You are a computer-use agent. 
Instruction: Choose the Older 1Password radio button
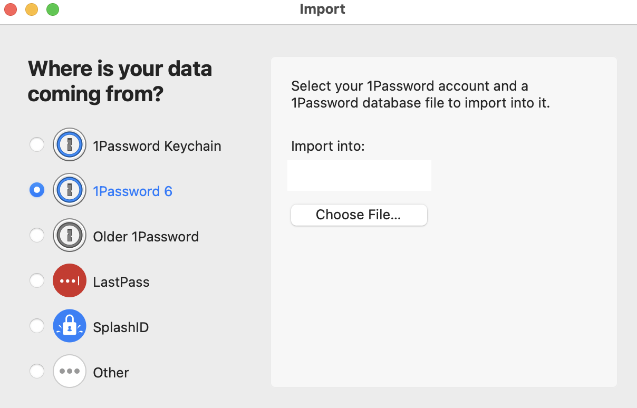click(x=36, y=235)
